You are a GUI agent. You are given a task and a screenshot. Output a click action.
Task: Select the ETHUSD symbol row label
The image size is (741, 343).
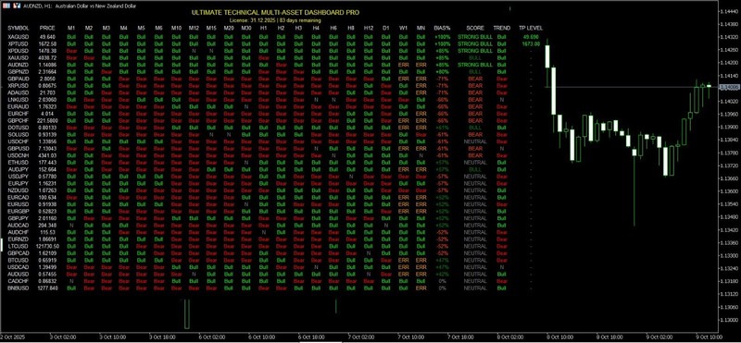(18, 163)
